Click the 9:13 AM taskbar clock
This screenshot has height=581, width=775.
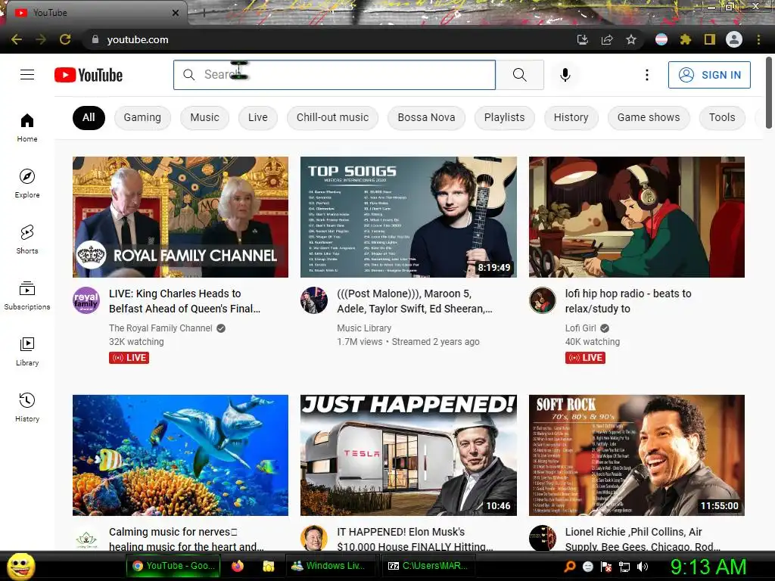click(x=708, y=567)
